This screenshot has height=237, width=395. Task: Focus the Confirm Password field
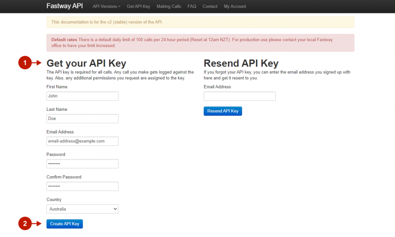point(82,186)
